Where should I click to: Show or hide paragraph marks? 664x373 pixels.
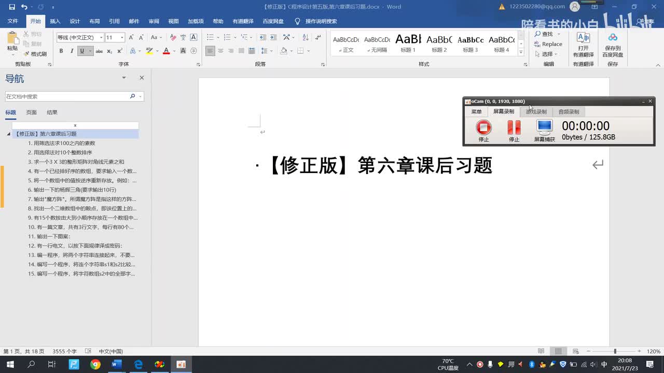(x=317, y=37)
